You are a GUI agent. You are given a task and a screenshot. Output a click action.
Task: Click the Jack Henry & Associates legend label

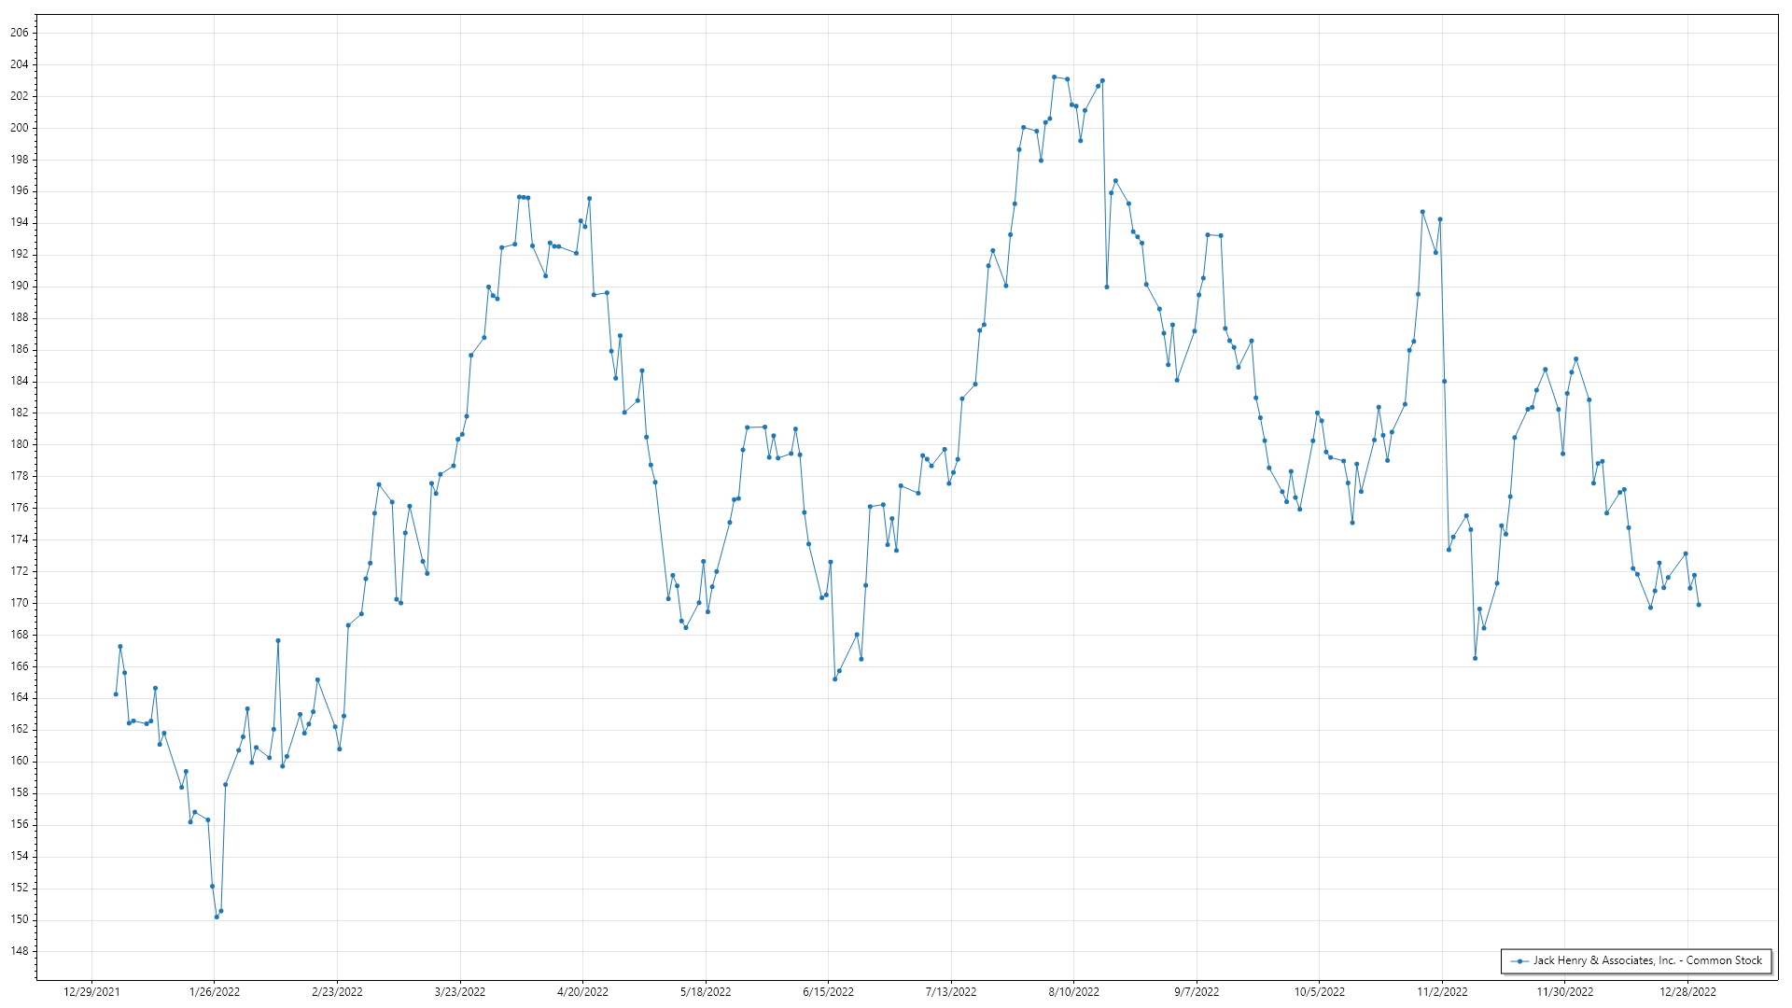click(x=1647, y=960)
